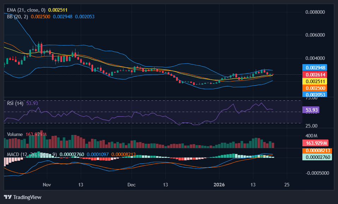Click the blue 0.002053 lower band price label
Image resolution: width=338 pixels, height=204 pixels.
point(314,94)
